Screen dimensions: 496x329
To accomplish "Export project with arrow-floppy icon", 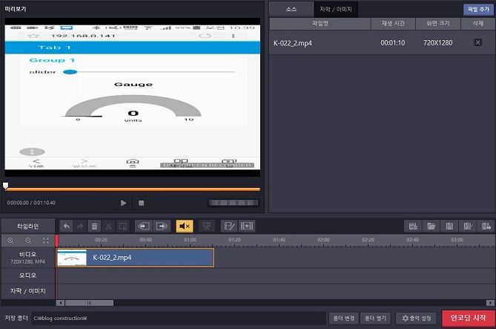I will coord(486,226).
